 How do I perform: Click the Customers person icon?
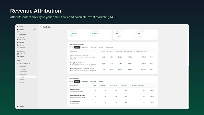click(18, 34)
